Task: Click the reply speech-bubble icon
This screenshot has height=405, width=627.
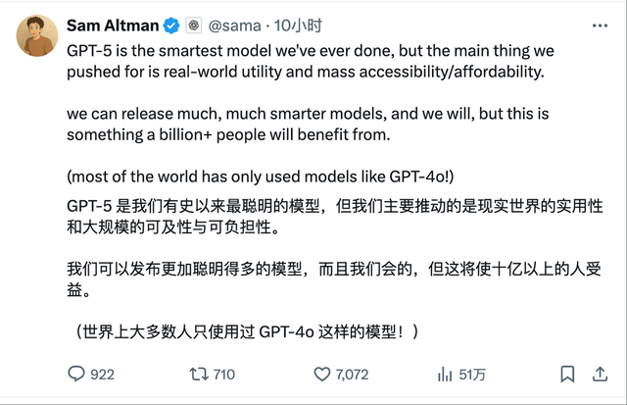Action: [77, 374]
